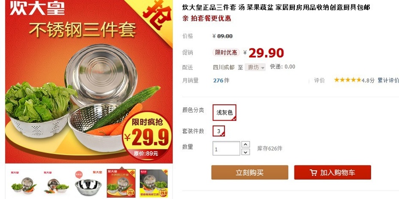Click the 276 monthly sales count
Screen dimensions: 399x199
coord(218,80)
